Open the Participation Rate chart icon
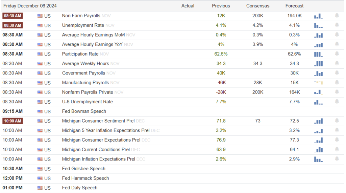 (x=318, y=54)
